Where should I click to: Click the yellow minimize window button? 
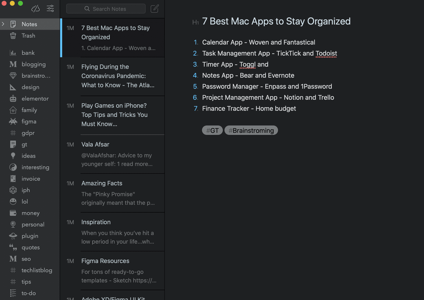tap(12, 3)
